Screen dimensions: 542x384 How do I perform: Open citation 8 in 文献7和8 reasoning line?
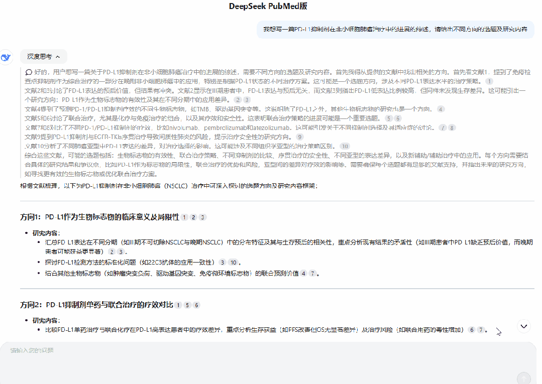coord(452,128)
